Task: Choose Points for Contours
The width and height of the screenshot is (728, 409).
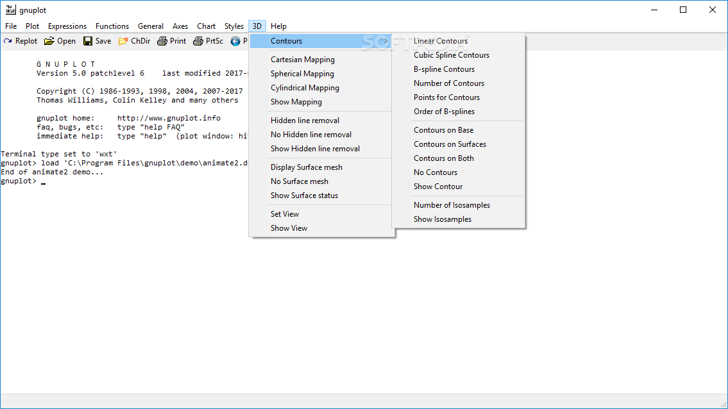Action: point(459,97)
